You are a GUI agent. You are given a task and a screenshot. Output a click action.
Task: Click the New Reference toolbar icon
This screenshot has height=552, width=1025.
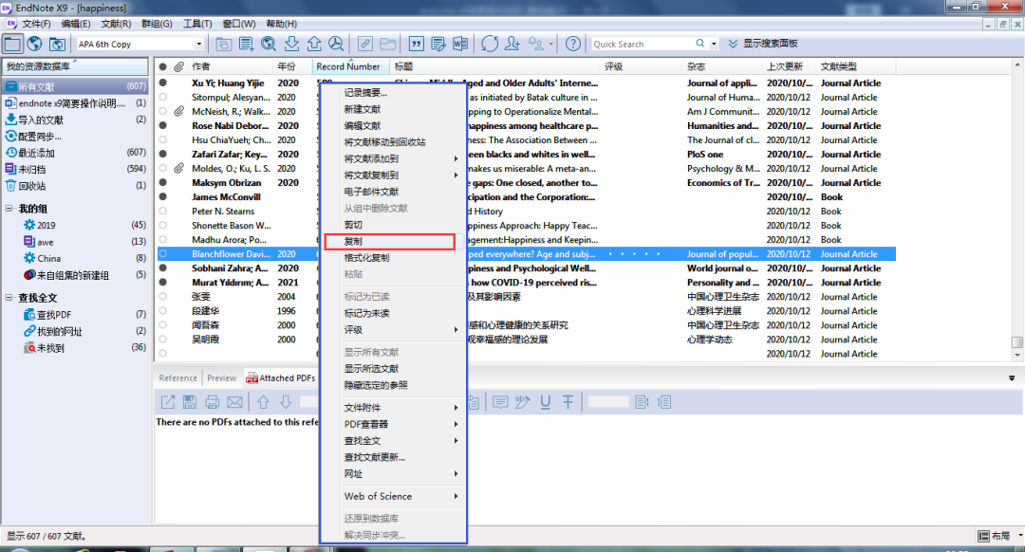point(247,44)
